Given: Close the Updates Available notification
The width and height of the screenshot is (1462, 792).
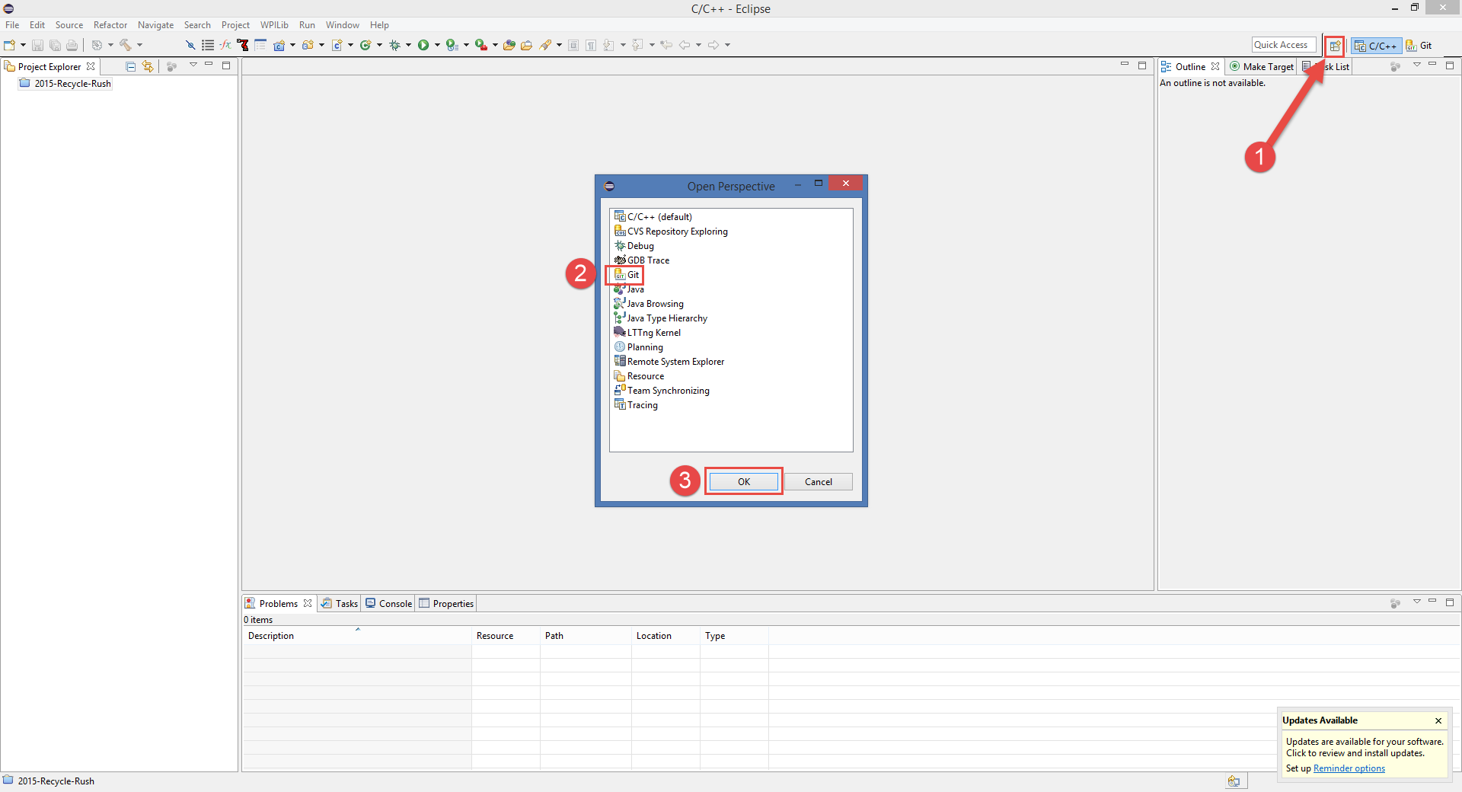Looking at the screenshot, I should click(1438, 720).
